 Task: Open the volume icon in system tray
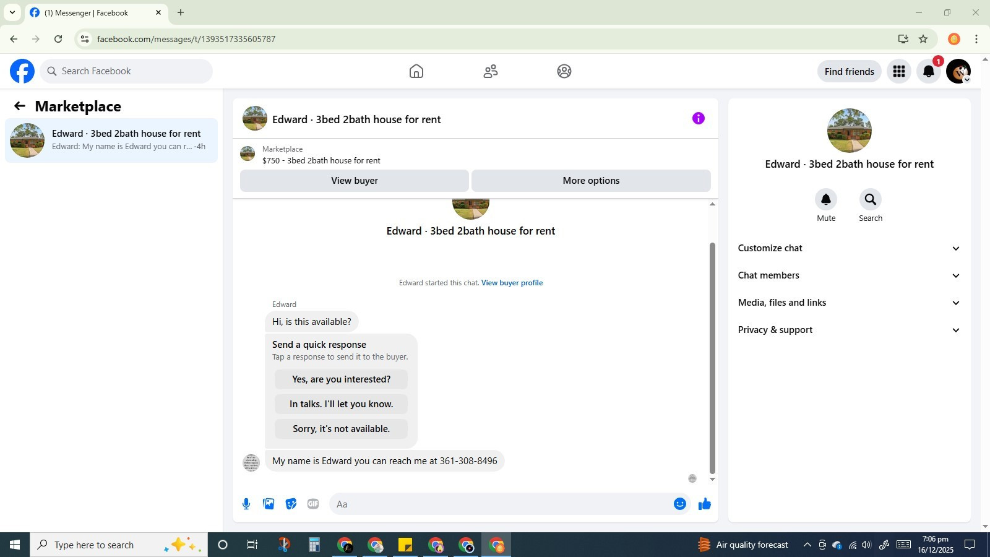866,545
